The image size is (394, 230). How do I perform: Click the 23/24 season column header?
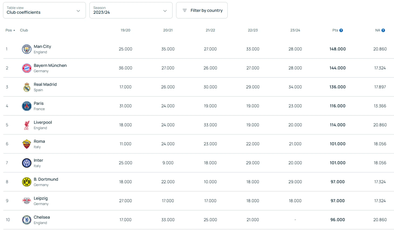(x=295, y=30)
